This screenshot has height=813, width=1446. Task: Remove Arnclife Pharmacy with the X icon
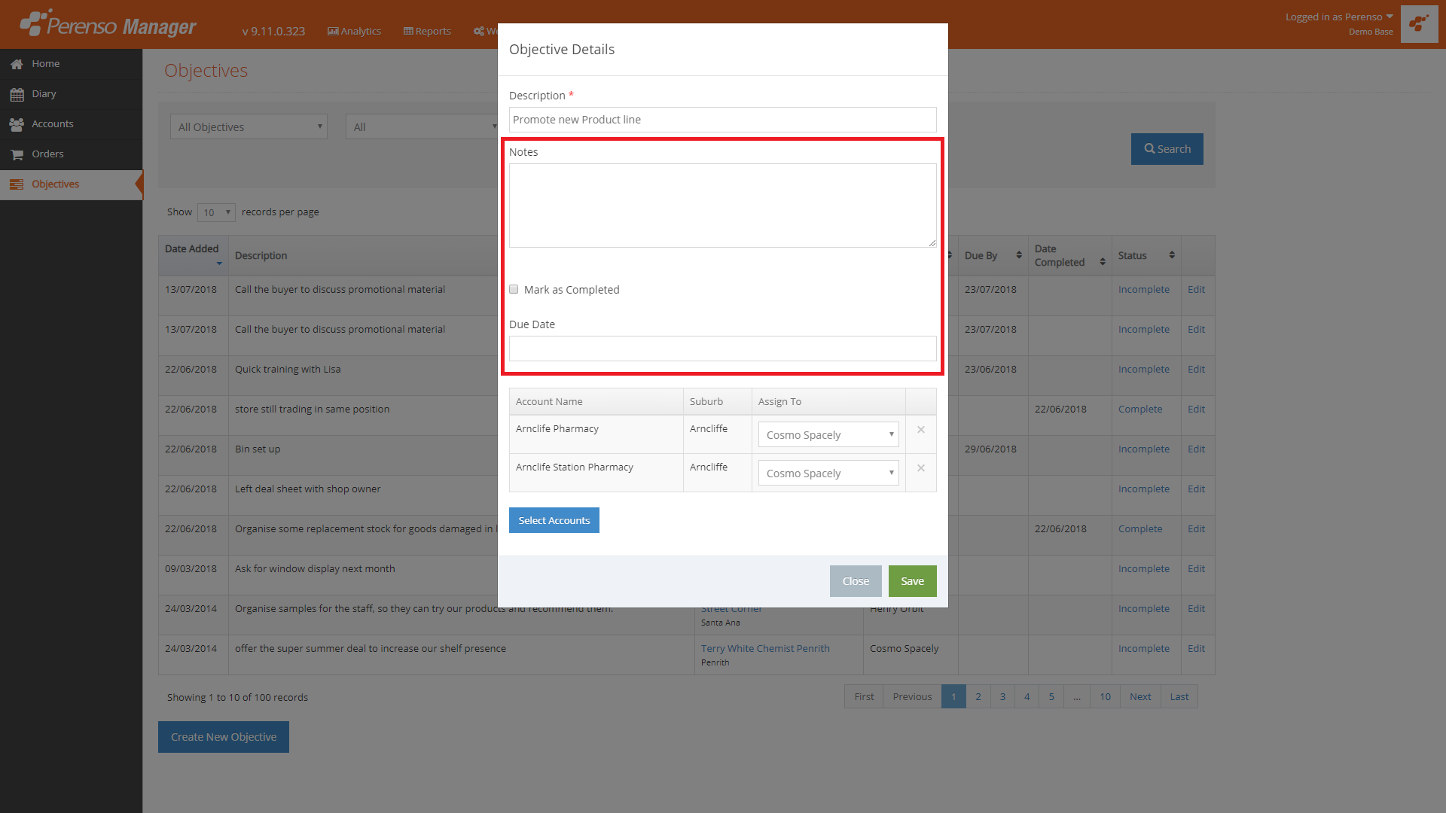point(920,430)
